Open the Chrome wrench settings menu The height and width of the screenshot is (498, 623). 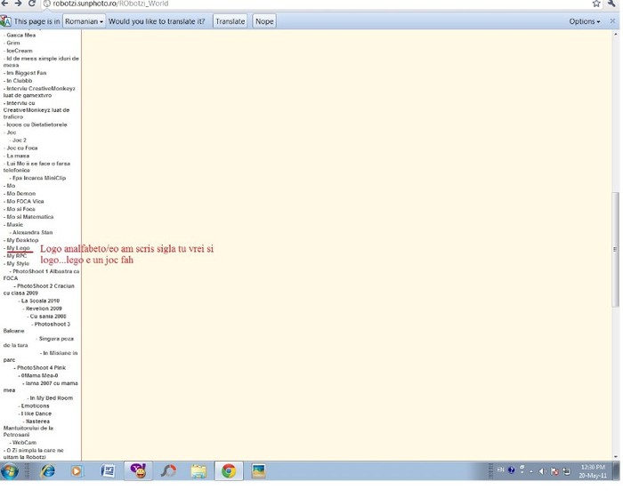coord(613,4)
